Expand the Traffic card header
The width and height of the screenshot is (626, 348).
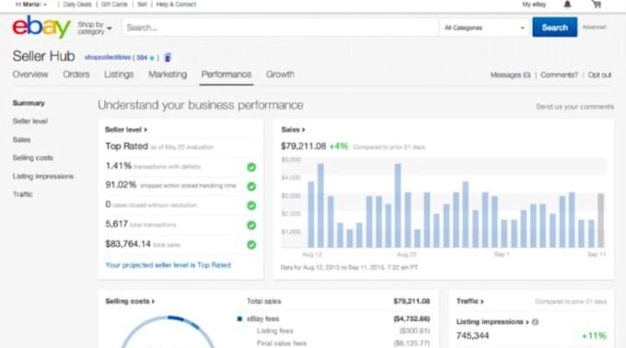(469, 301)
